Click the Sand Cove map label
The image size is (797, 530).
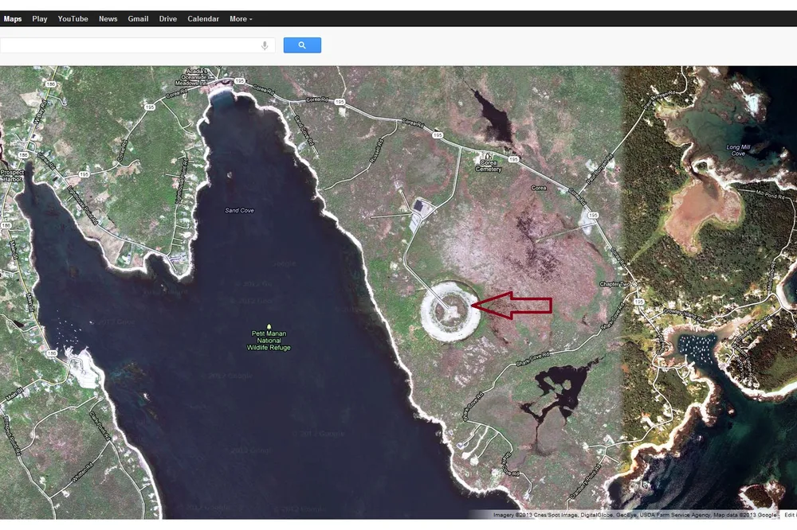pyautogui.click(x=239, y=210)
